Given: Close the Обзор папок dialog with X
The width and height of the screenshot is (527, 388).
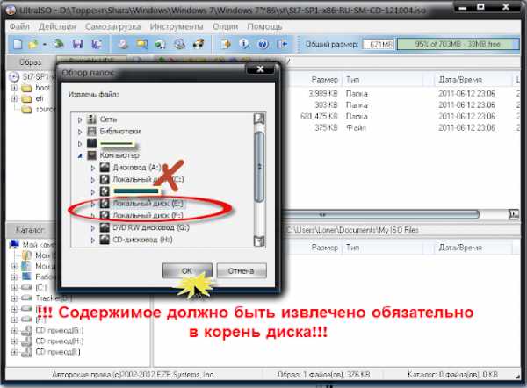Looking at the screenshot, I should pyautogui.click(x=261, y=68).
